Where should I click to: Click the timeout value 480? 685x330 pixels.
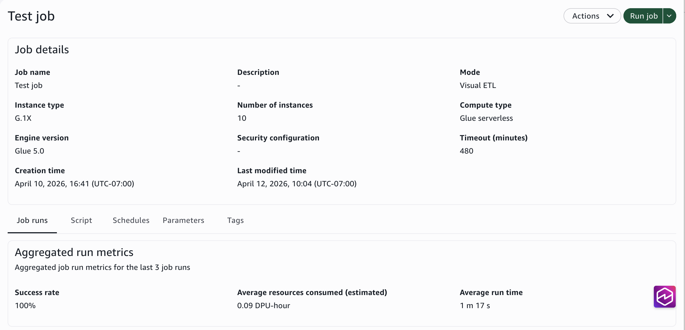pos(466,151)
